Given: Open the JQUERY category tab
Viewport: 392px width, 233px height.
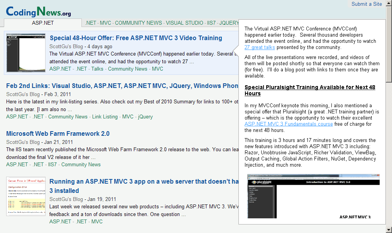Looking at the screenshot, I should pos(229,23).
